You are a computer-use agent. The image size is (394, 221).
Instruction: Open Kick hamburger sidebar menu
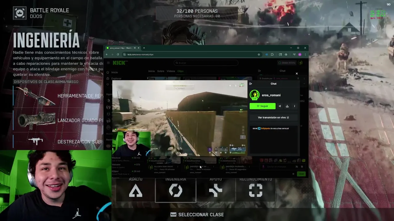tap(108, 63)
